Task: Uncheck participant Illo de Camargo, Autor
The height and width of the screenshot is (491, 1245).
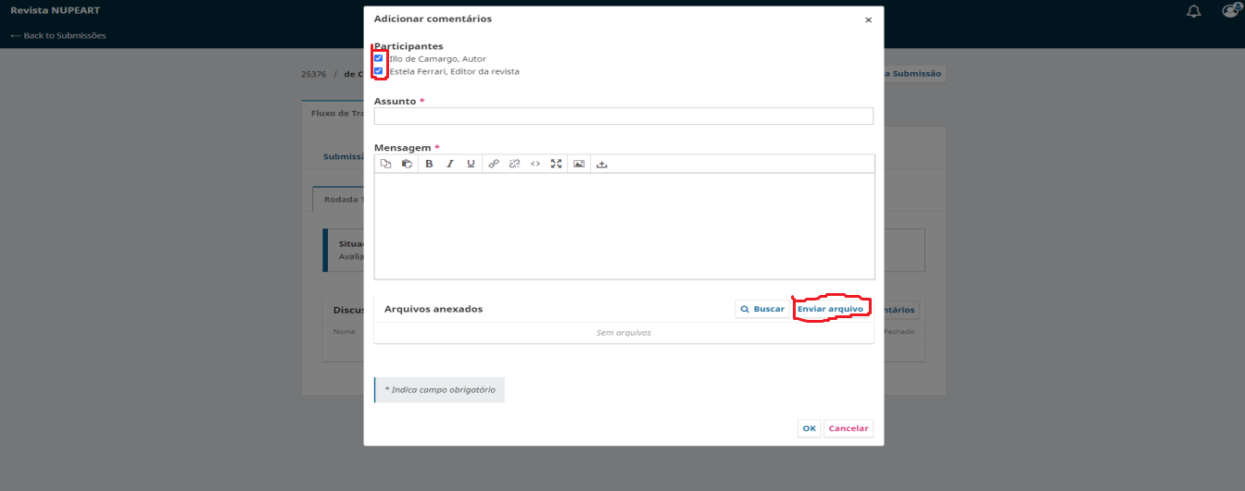Action: coord(379,58)
